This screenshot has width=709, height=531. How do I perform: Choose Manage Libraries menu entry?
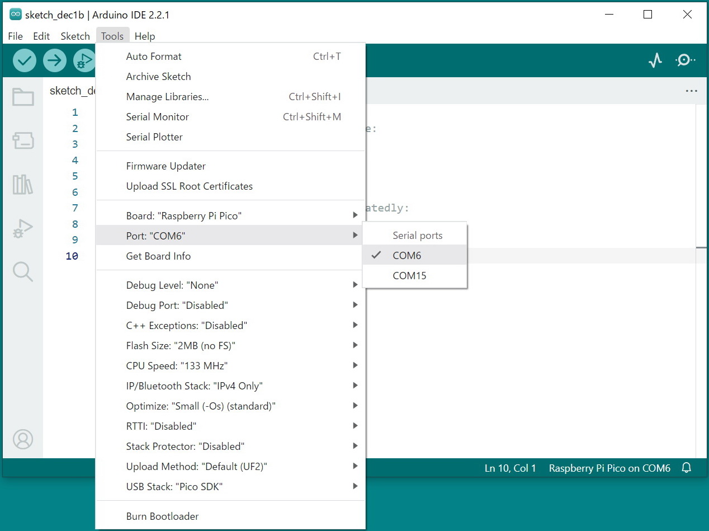[x=231, y=96]
